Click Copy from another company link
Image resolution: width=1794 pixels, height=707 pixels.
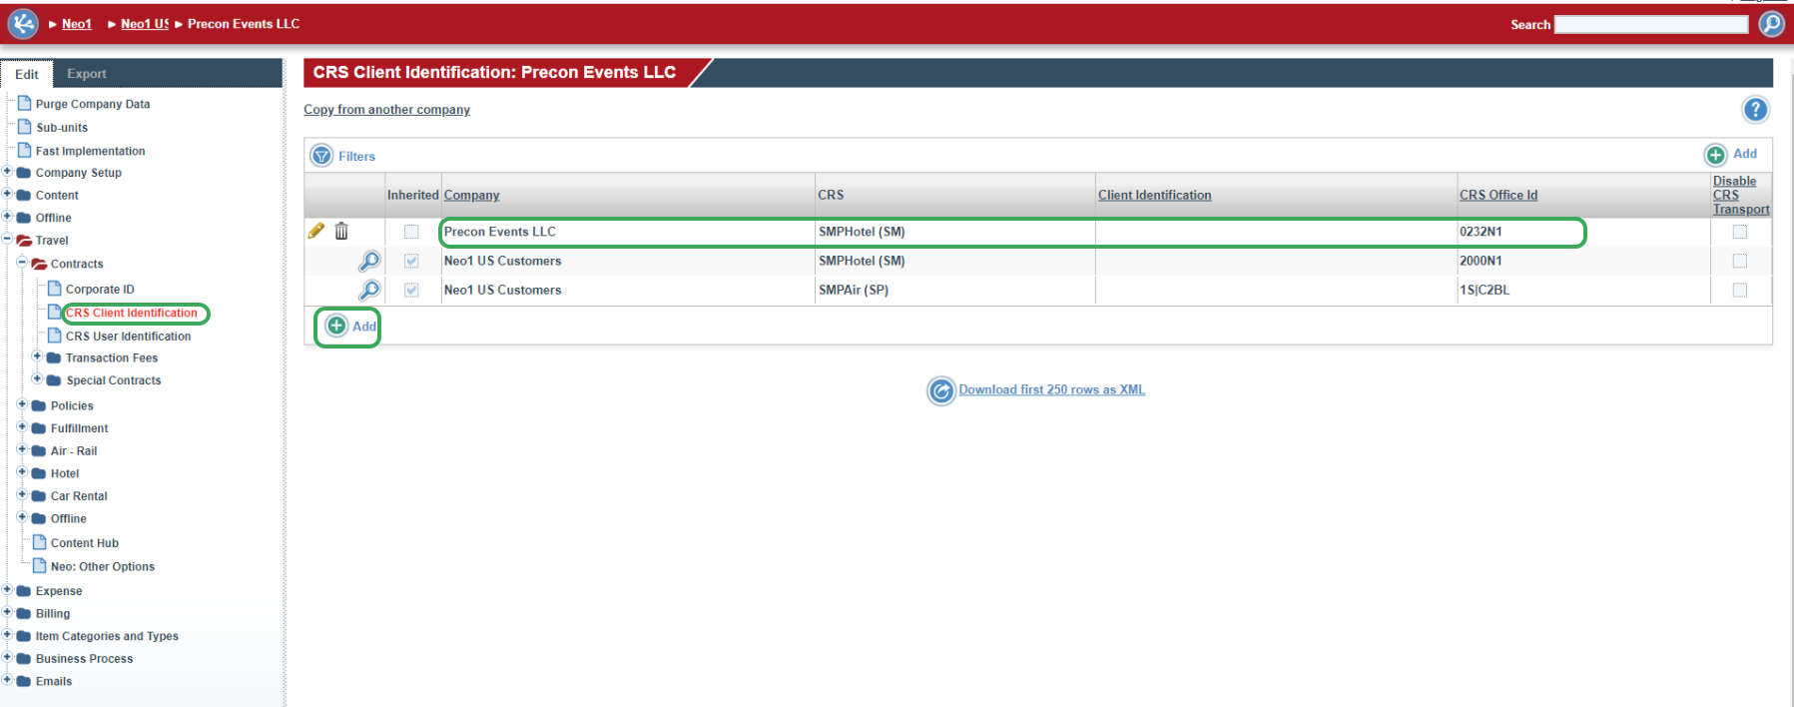[x=386, y=110]
